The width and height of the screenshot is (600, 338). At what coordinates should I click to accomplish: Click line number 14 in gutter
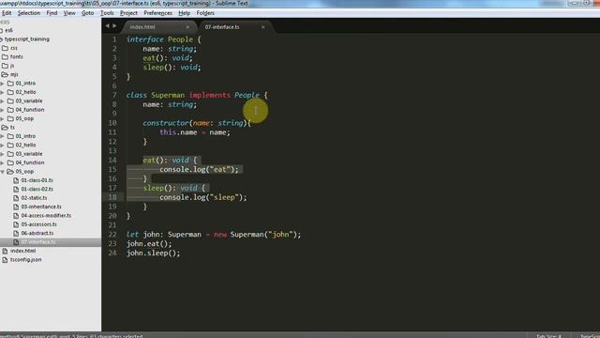point(112,161)
